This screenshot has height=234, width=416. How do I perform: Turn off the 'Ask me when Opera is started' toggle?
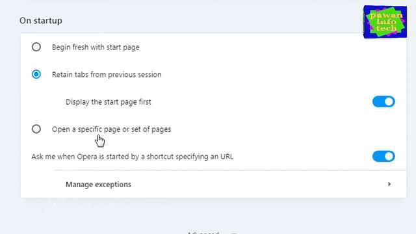[383, 156]
